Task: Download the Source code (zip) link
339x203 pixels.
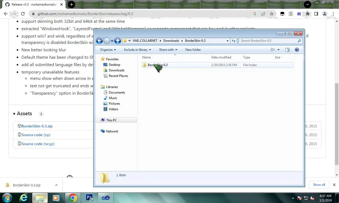Action: pyautogui.click(x=36, y=135)
